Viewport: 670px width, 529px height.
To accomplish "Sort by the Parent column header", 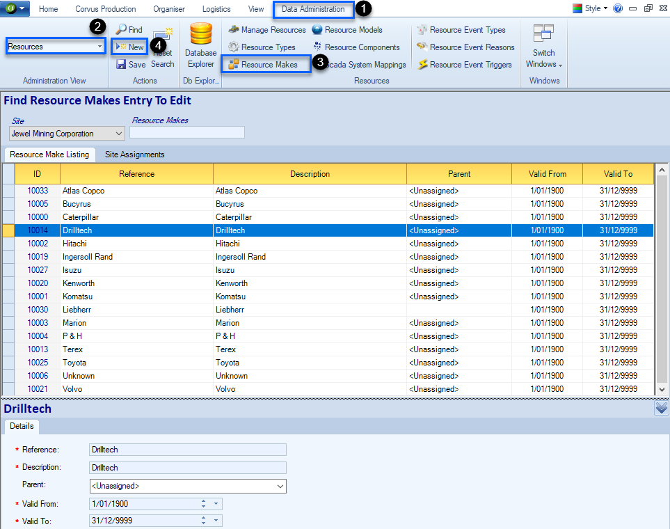I will (459, 173).
